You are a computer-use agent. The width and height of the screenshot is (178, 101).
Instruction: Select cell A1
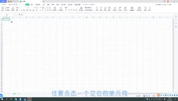[6, 19]
